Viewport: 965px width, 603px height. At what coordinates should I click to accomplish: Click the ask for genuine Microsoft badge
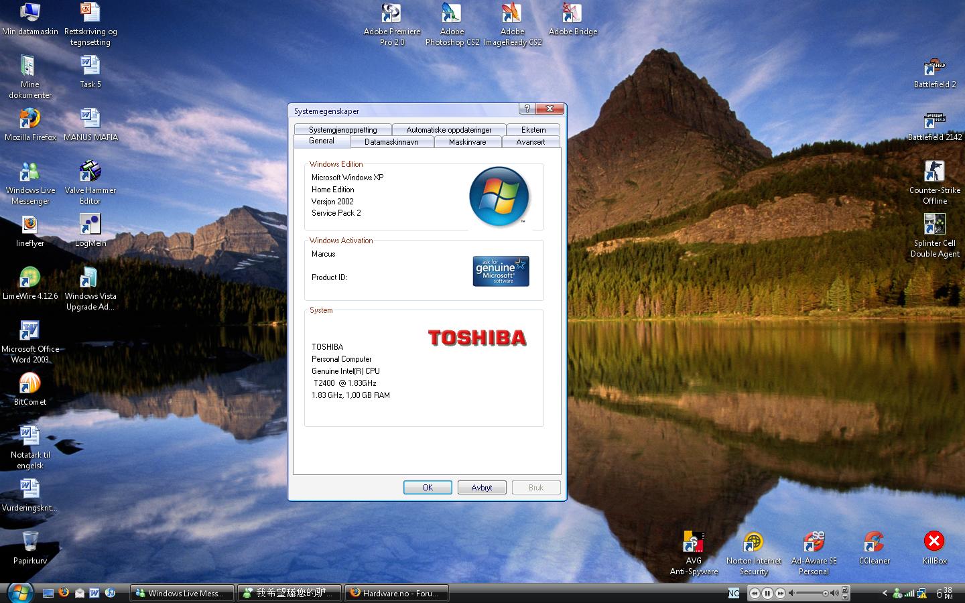[501, 271]
